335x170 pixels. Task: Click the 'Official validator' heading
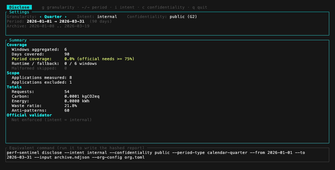(29, 115)
